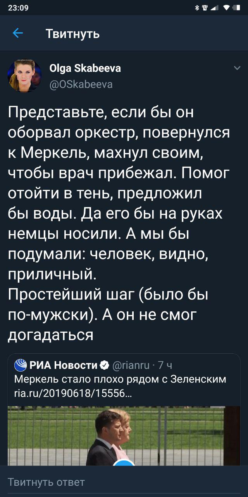The height and width of the screenshot is (497, 248).
Task: Tap the cellular signal status icon
Action: (214, 7)
